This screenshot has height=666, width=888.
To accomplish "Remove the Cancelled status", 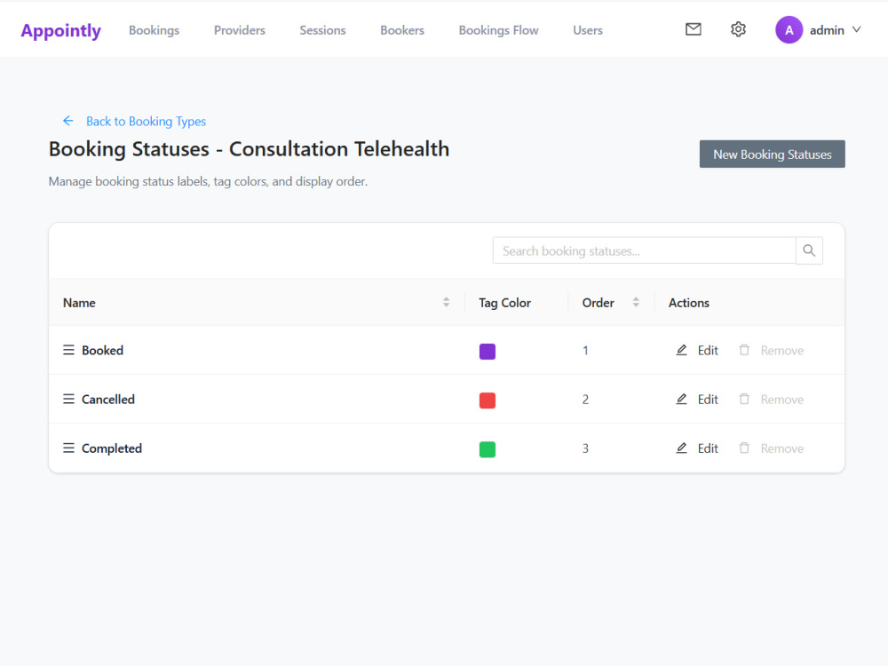I will (782, 400).
